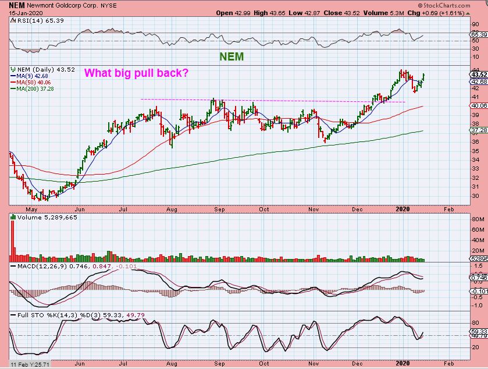Click the '11 Feb Y:25.71' cursor readout
This screenshot has height=369, width=488.
(x=30, y=364)
